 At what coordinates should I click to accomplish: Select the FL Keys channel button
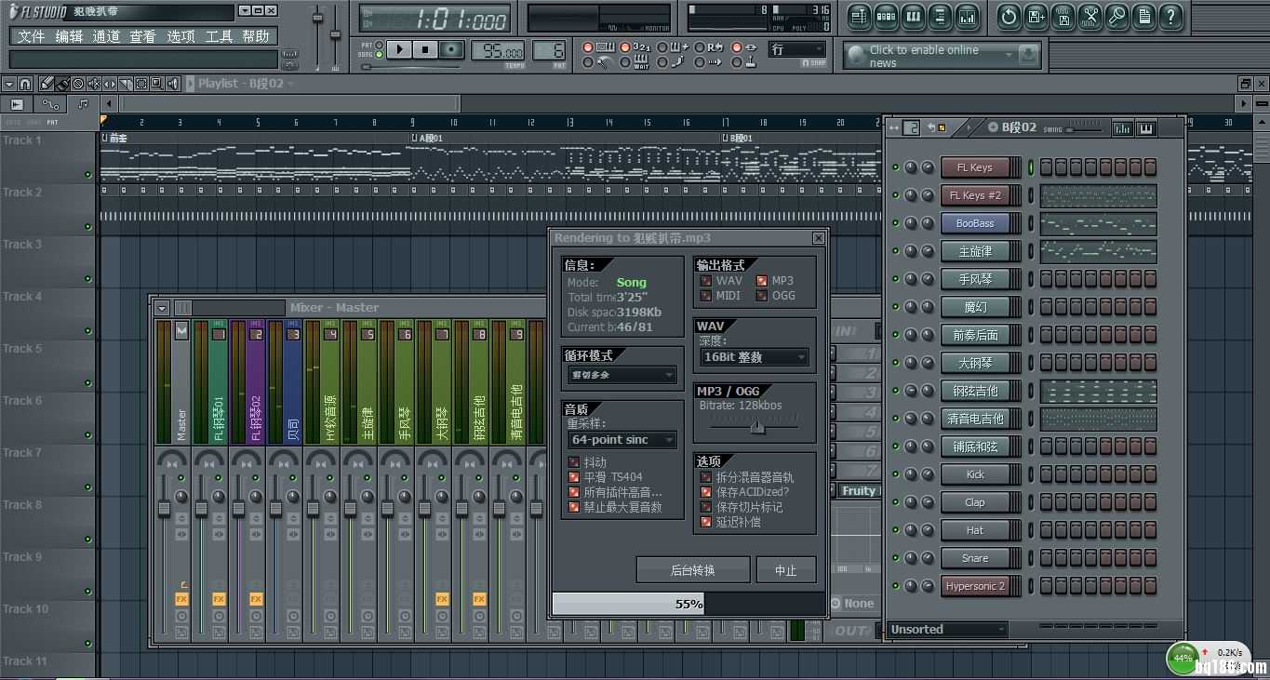coord(975,167)
